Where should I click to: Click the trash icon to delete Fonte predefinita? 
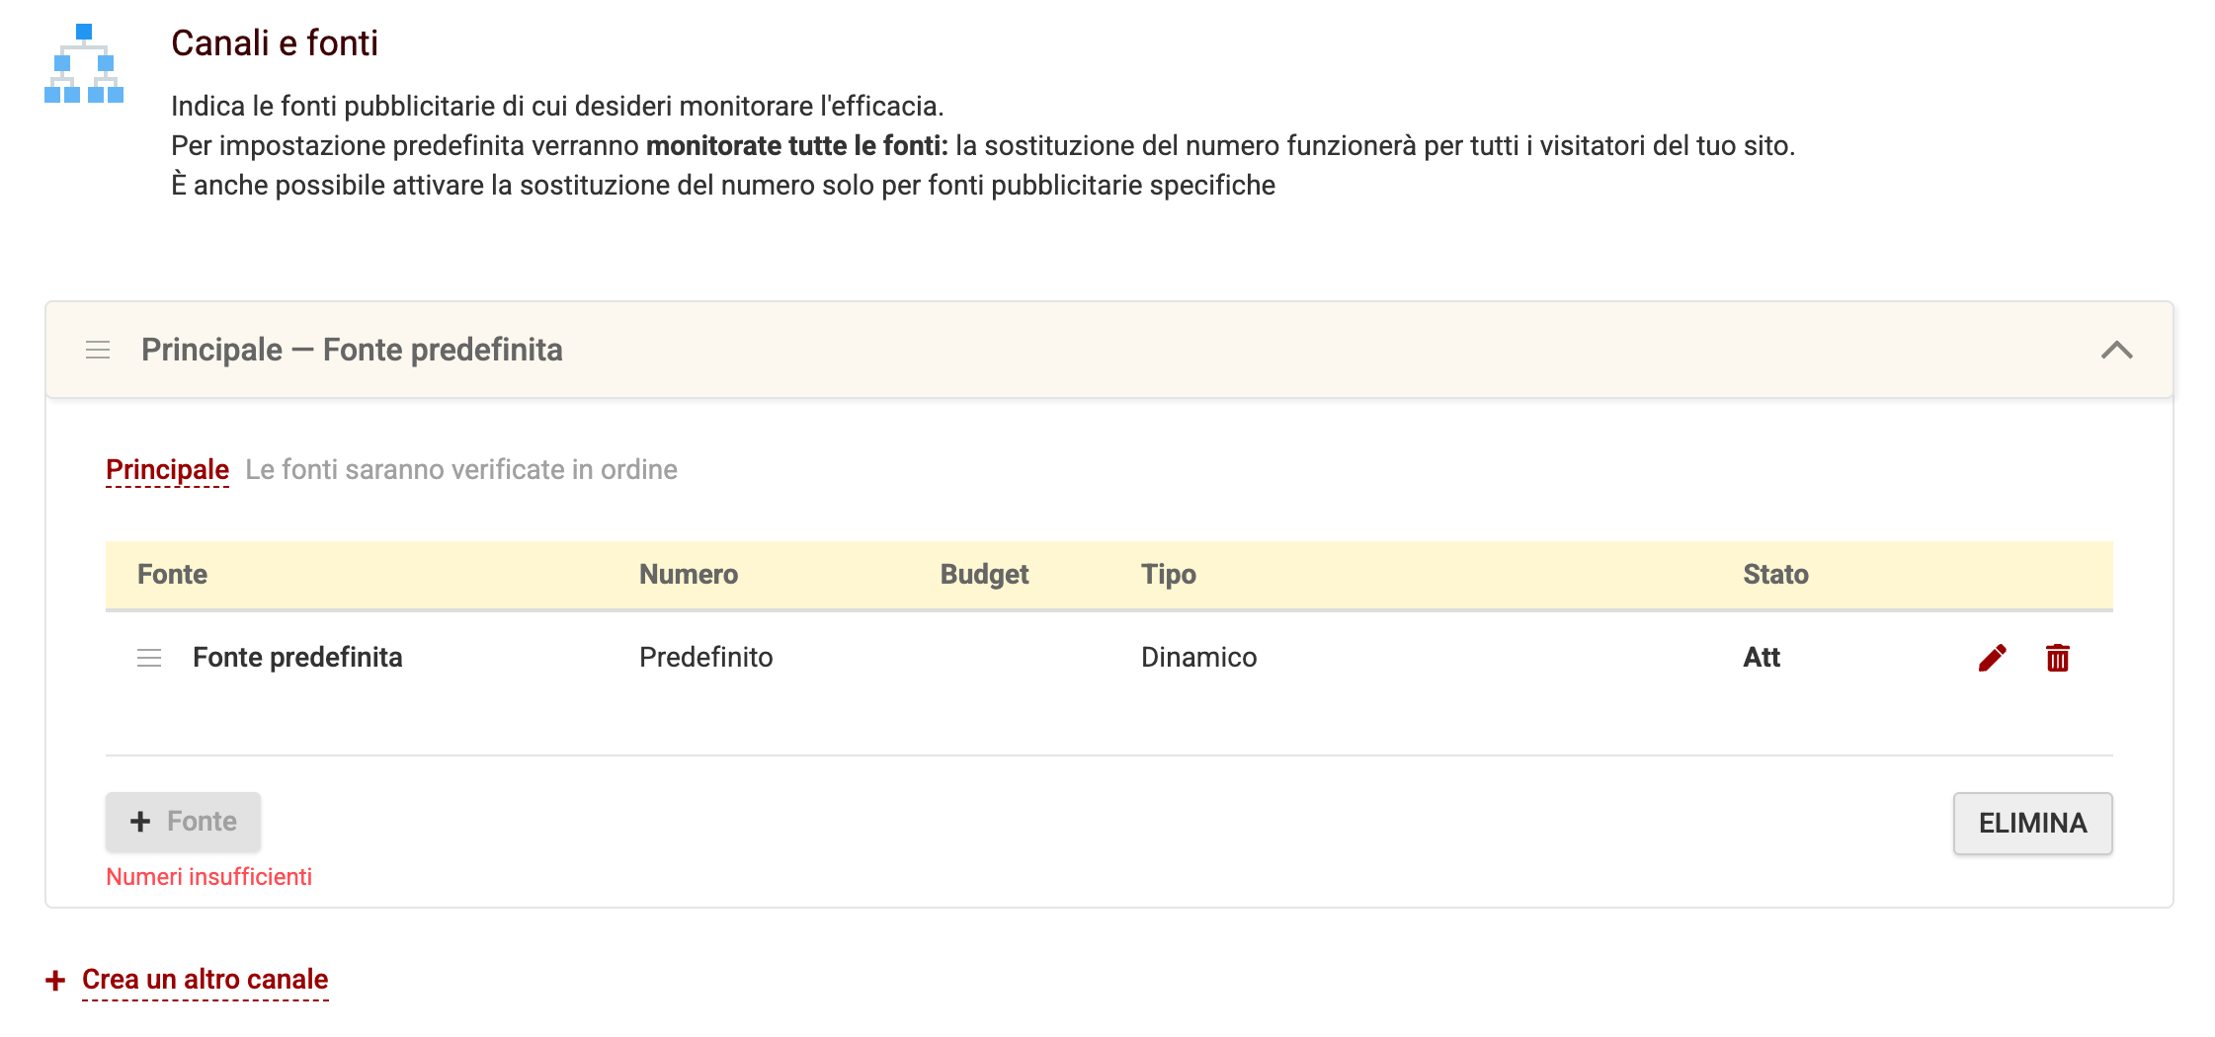click(x=2057, y=657)
